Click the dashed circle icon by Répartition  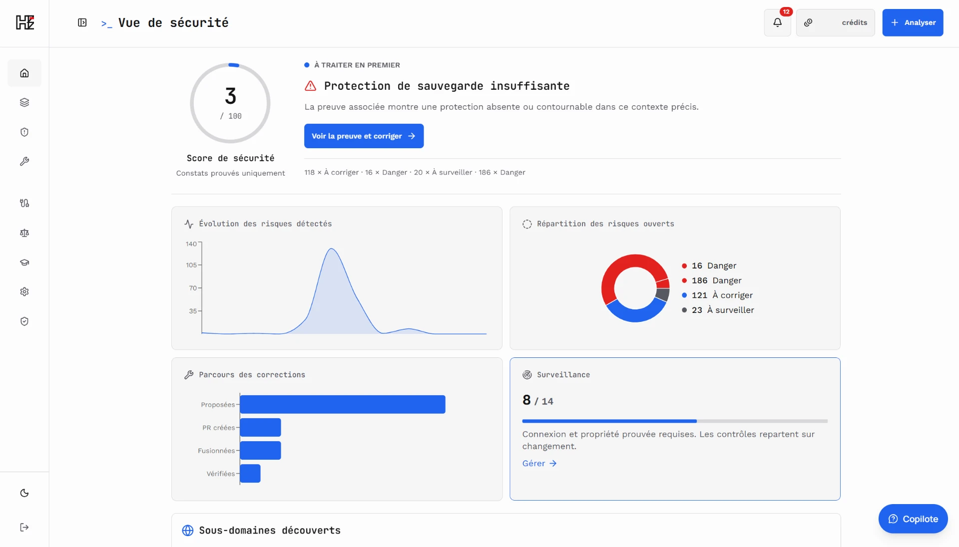[527, 224]
